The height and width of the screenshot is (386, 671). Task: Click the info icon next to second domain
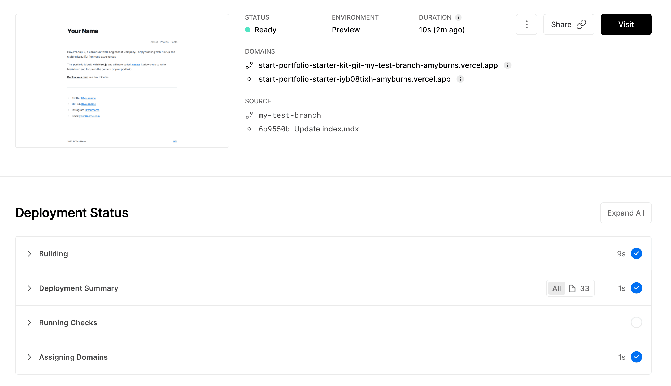coord(460,79)
